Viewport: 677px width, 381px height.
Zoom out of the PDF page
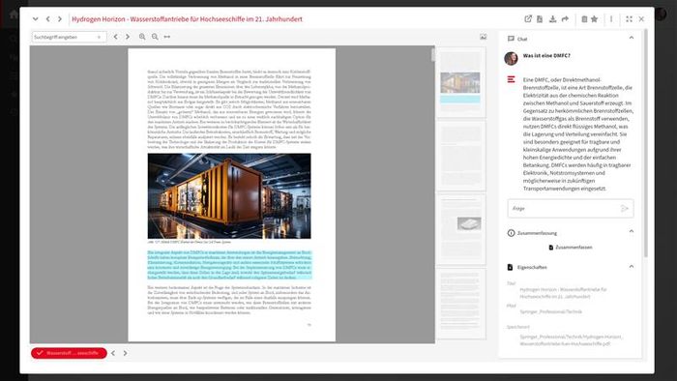click(155, 37)
